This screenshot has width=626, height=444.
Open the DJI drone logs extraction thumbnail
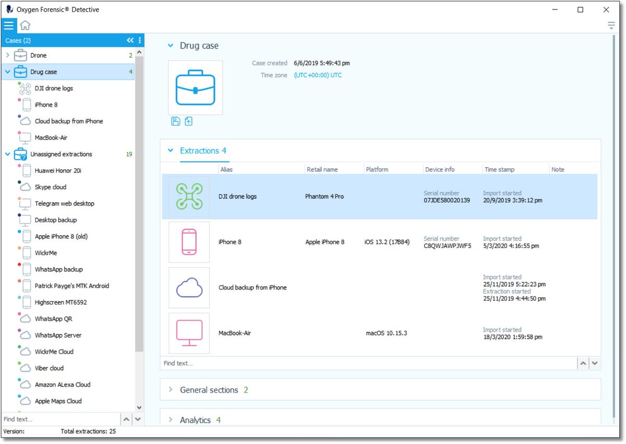tap(189, 196)
